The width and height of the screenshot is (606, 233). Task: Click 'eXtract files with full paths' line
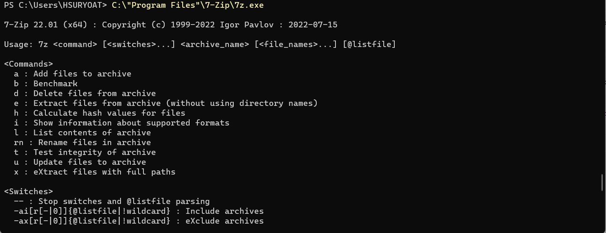click(x=94, y=172)
